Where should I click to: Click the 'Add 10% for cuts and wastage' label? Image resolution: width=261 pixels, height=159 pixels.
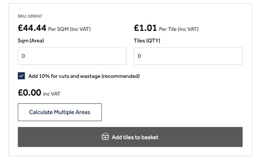point(84,76)
